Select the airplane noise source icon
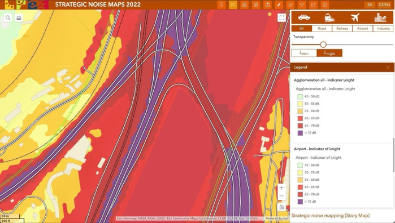Screen dimensions: 395x223 click(x=355, y=17)
